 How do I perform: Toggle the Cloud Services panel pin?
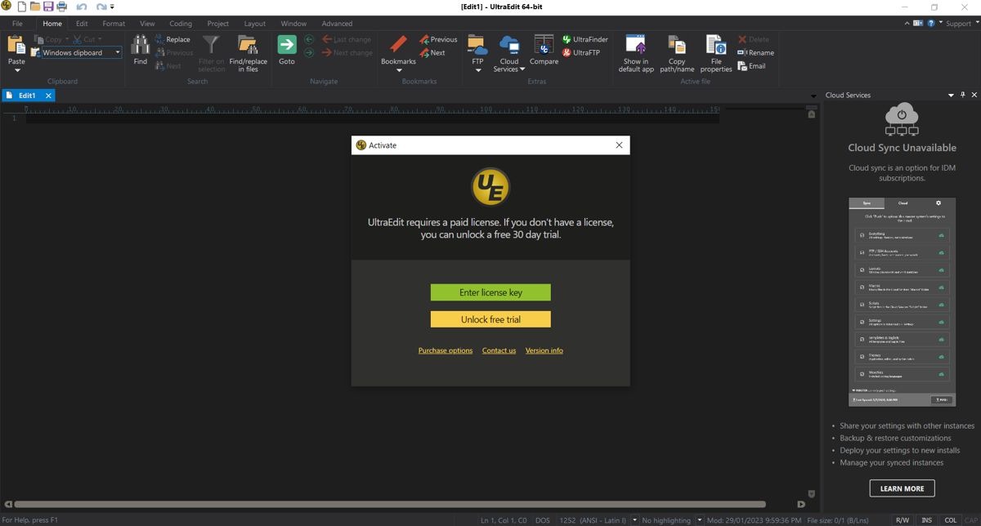[962, 95]
